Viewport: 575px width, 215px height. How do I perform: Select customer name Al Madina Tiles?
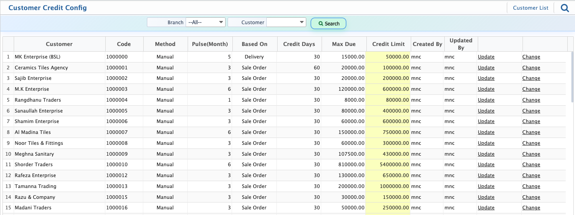(33, 132)
